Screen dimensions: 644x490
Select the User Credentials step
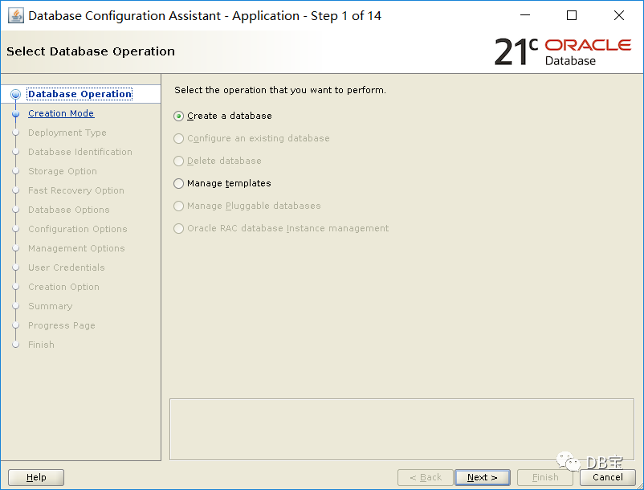(67, 267)
